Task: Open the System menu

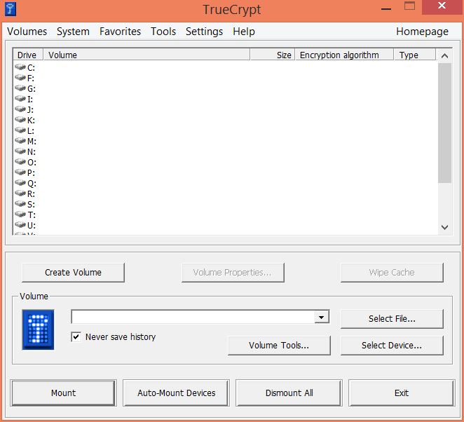Action: [73, 32]
